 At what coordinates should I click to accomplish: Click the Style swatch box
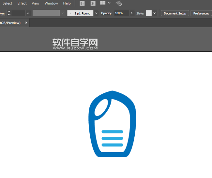point(149,13)
